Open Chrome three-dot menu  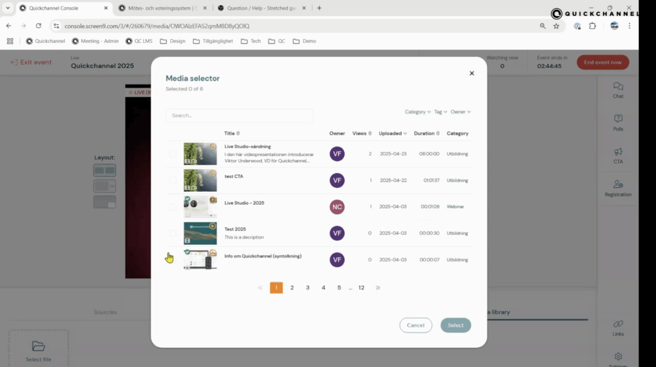(x=629, y=26)
